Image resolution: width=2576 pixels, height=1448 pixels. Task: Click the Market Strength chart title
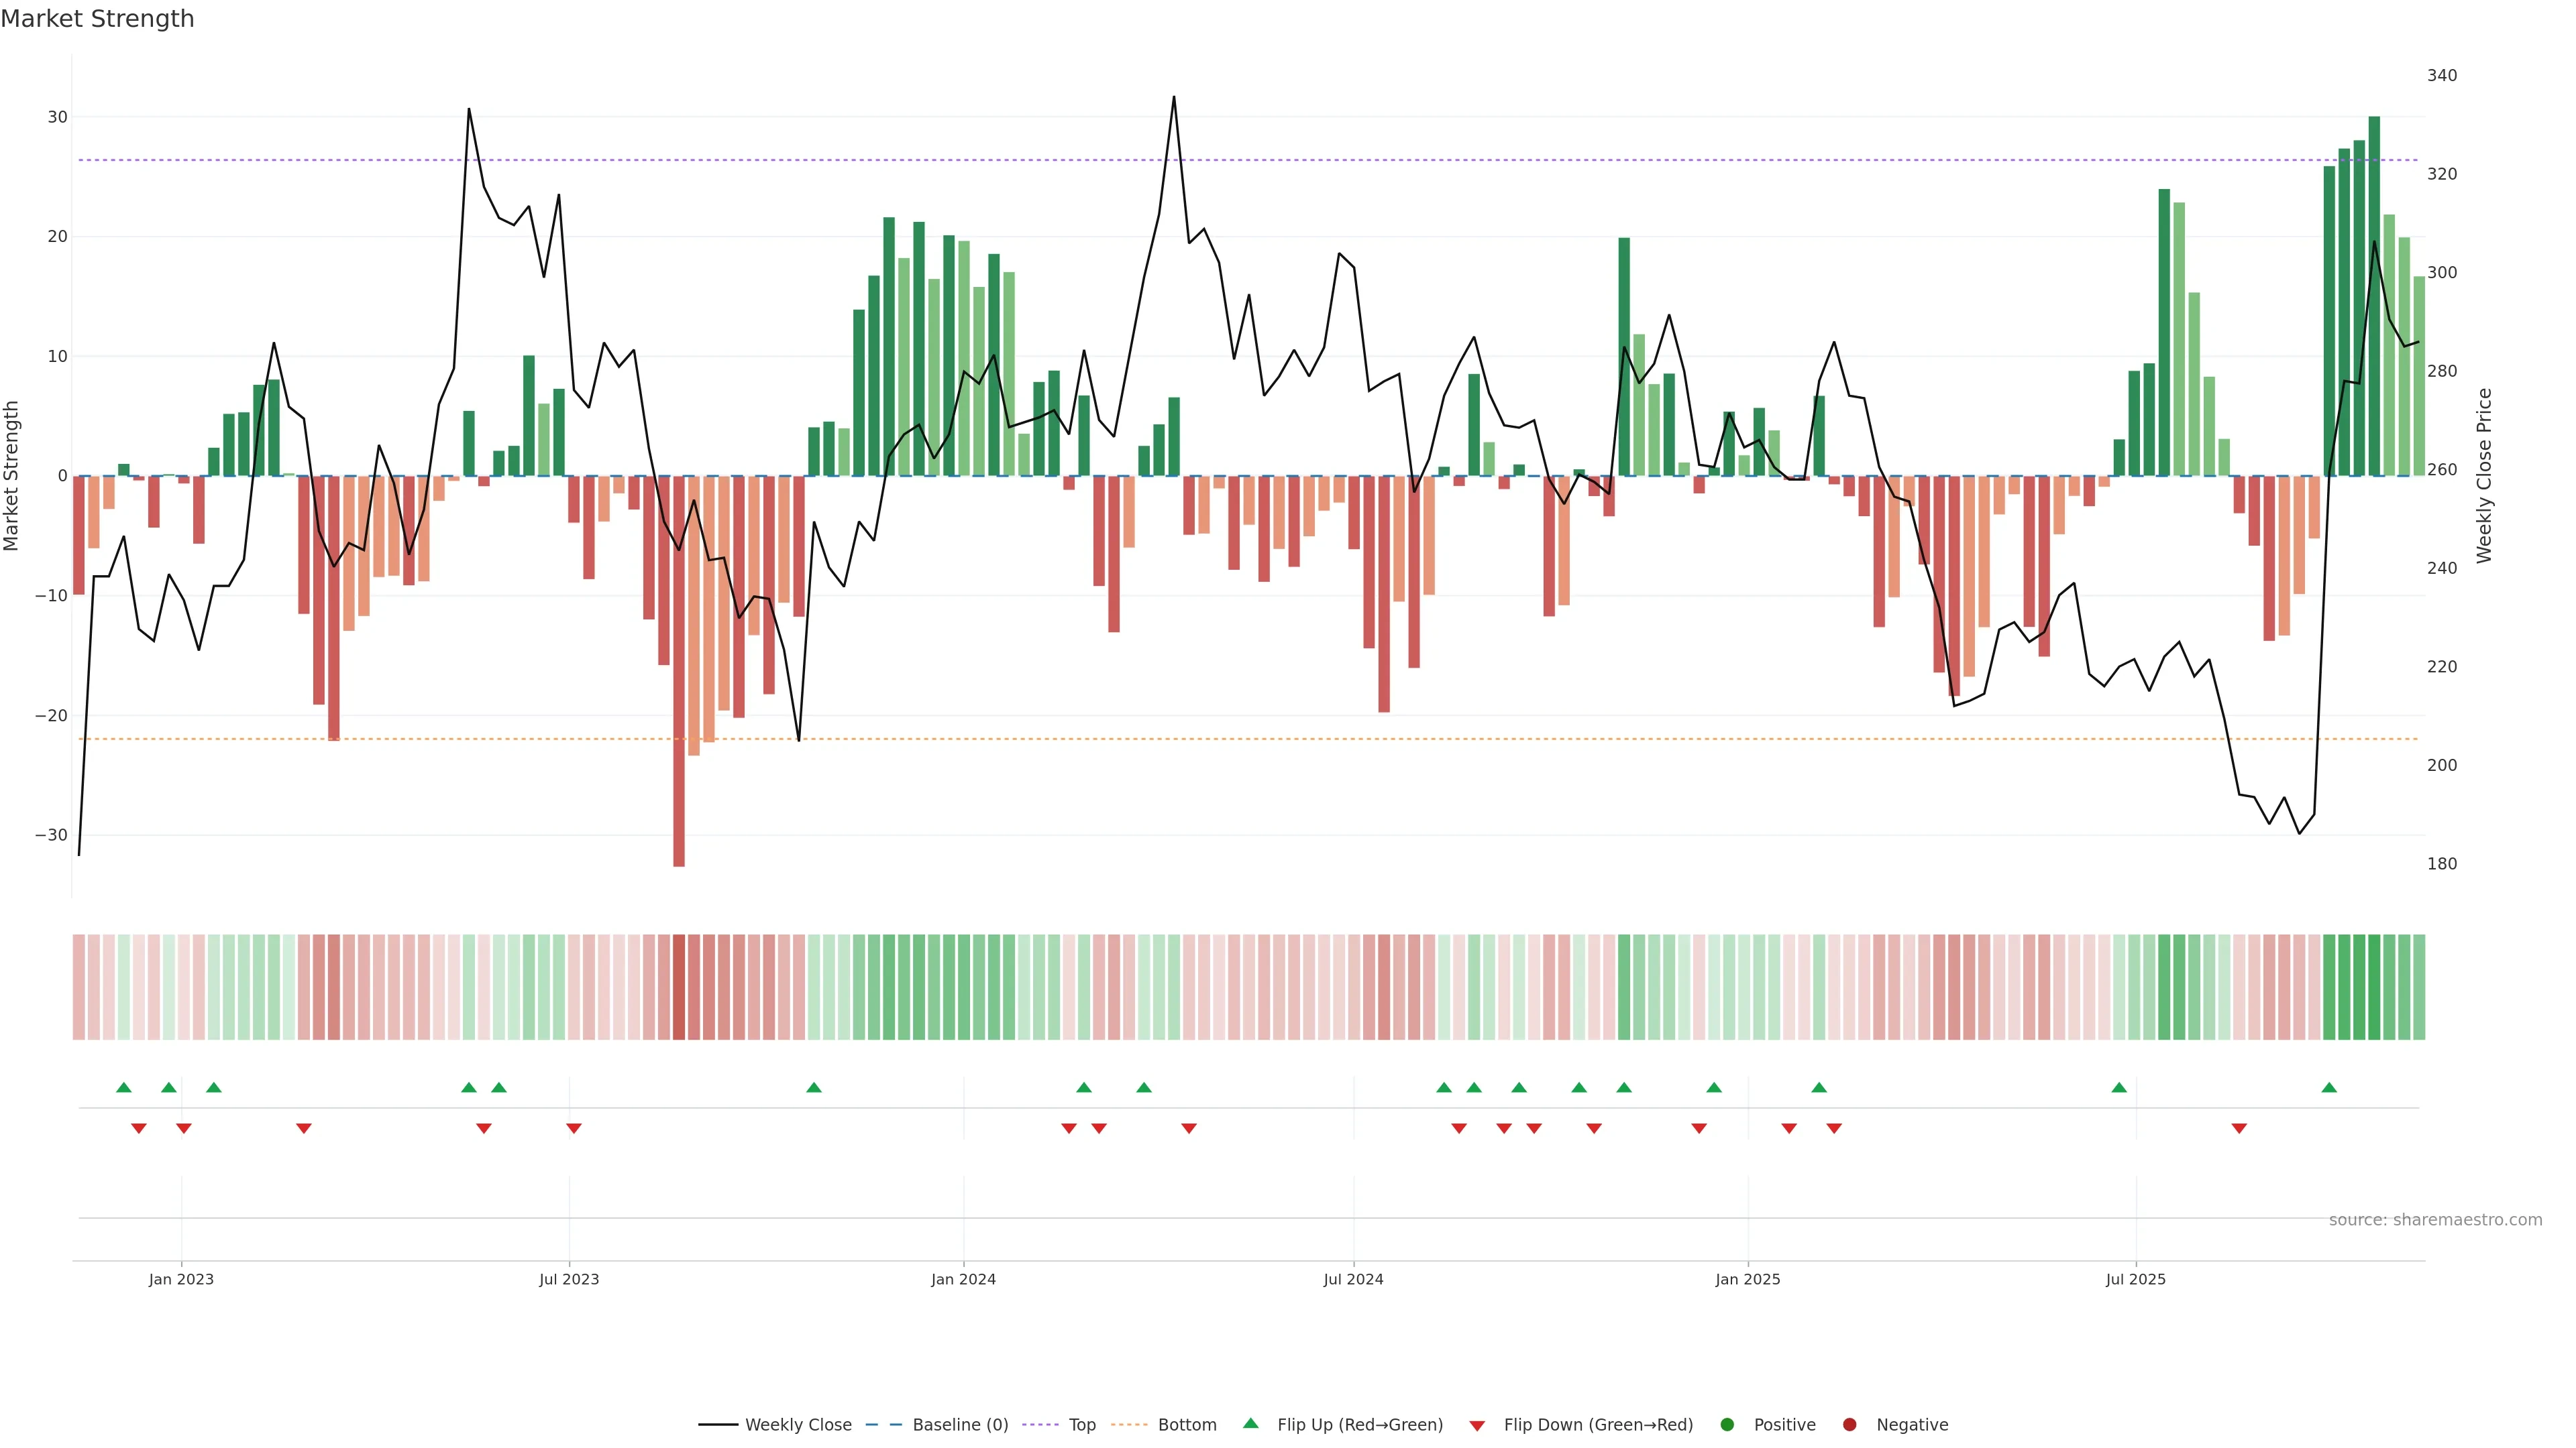coord(97,19)
